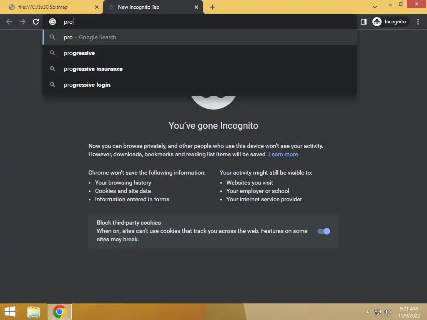
Task: Pick the 'progressive insurance' suggestion
Action: pos(200,69)
